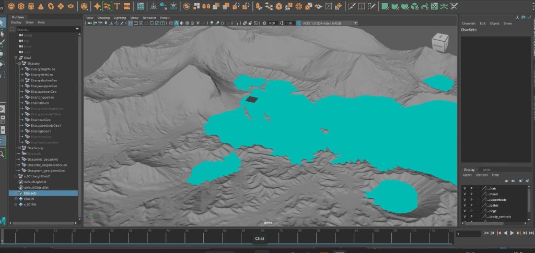Toggle smooth shade all in viewport toolbar
Screen dimensions: 535x253
coord(177,23)
